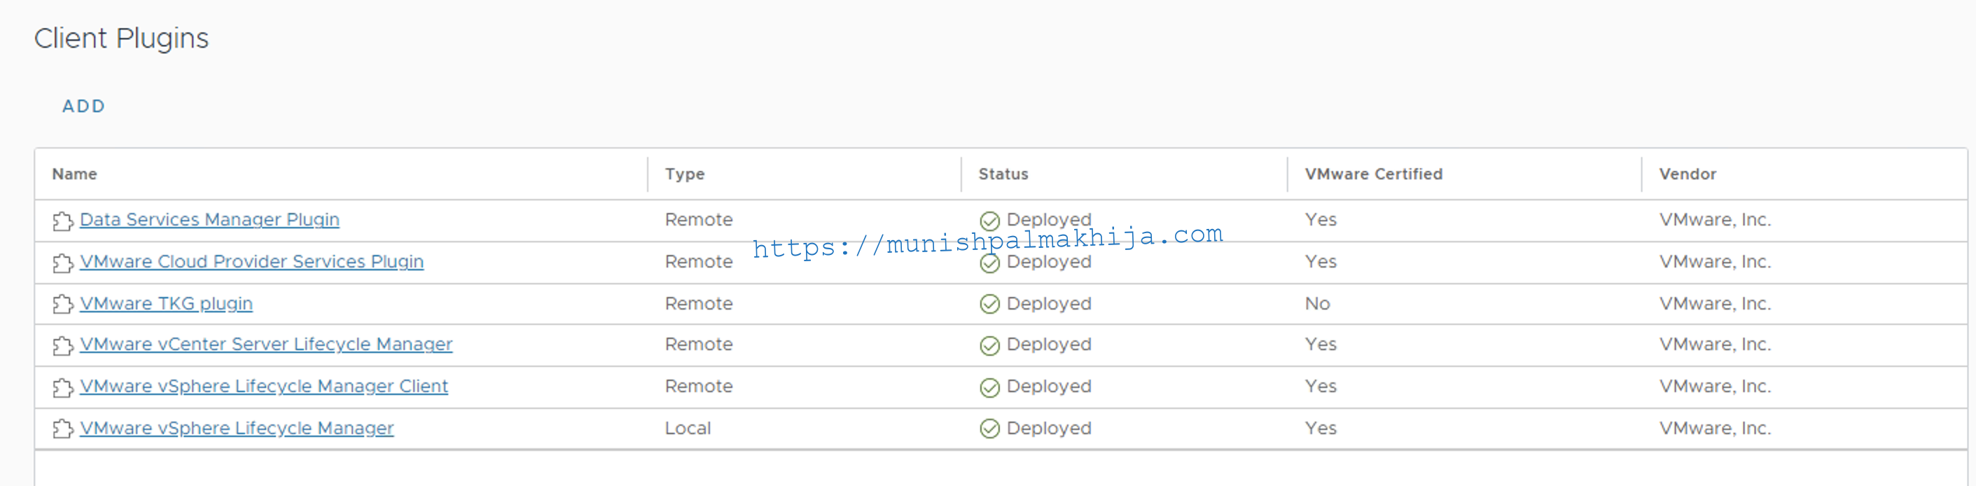This screenshot has height=486, width=1976.
Task: Open VMware vSphere Lifecycle Manager Client link
Action: [x=264, y=387]
